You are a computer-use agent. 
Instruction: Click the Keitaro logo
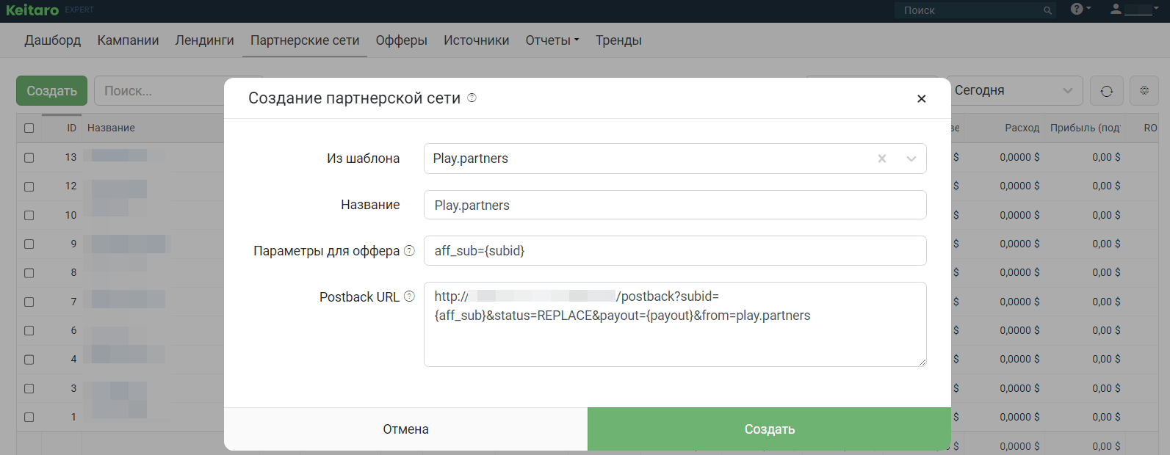click(32, 10)
